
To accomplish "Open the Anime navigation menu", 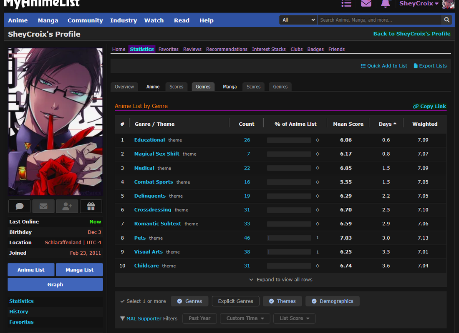I will point(18,20).
